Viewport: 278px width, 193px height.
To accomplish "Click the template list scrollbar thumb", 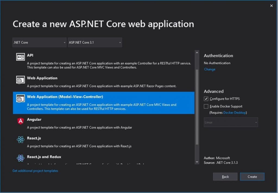I will (197, 107).
